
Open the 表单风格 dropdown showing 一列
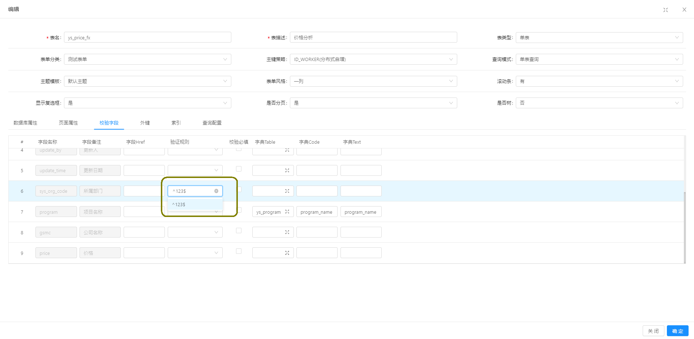373,81
